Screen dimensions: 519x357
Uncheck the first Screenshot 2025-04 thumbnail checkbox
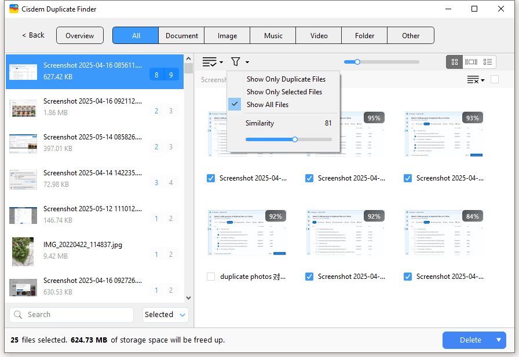point(211,178)
